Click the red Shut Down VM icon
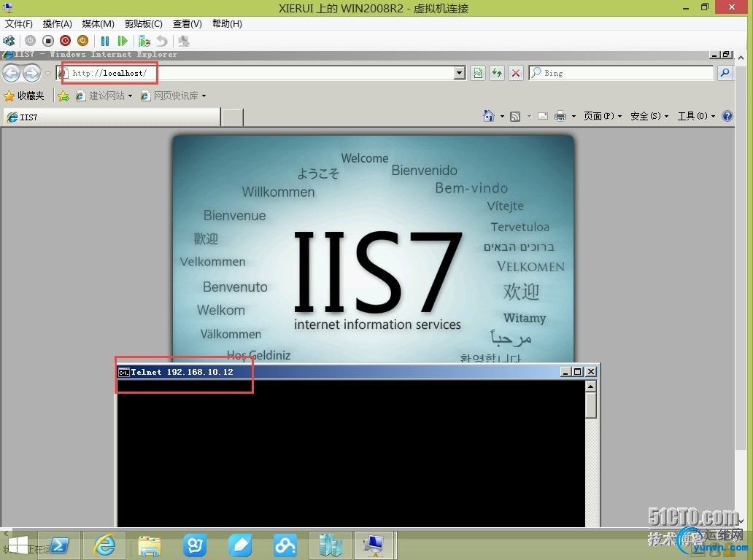This screenshot has width=753, height=560. click(x=66, y=41)
